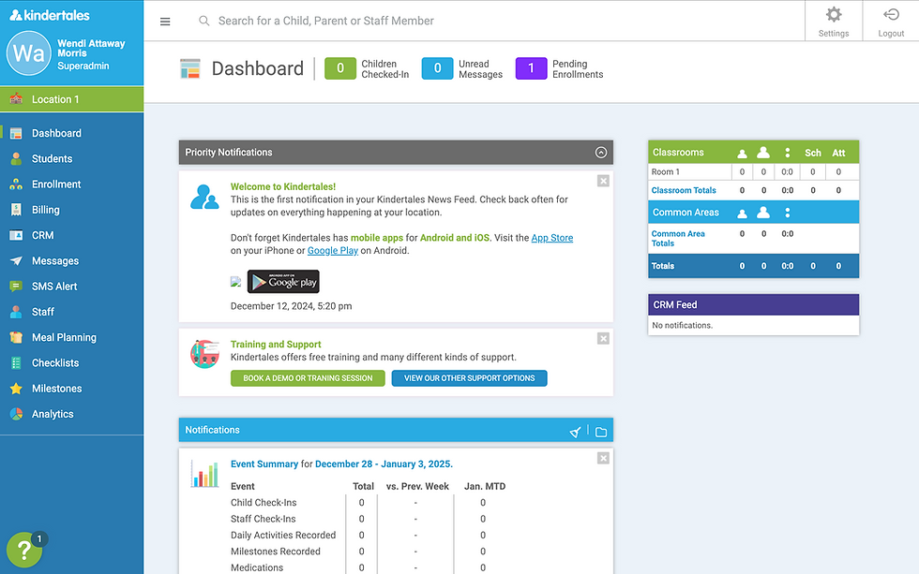This screenshot has height=574, width=919.
Task: Click the Wa user avatar
Action: [29, 53]
